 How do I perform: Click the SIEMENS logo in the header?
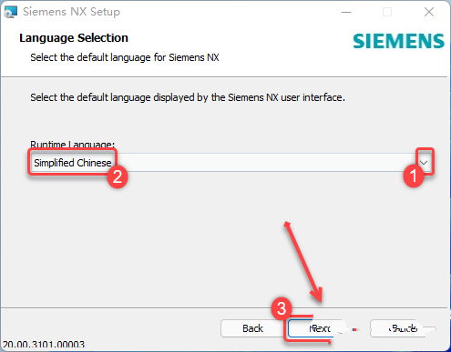[x=398, y=41]
